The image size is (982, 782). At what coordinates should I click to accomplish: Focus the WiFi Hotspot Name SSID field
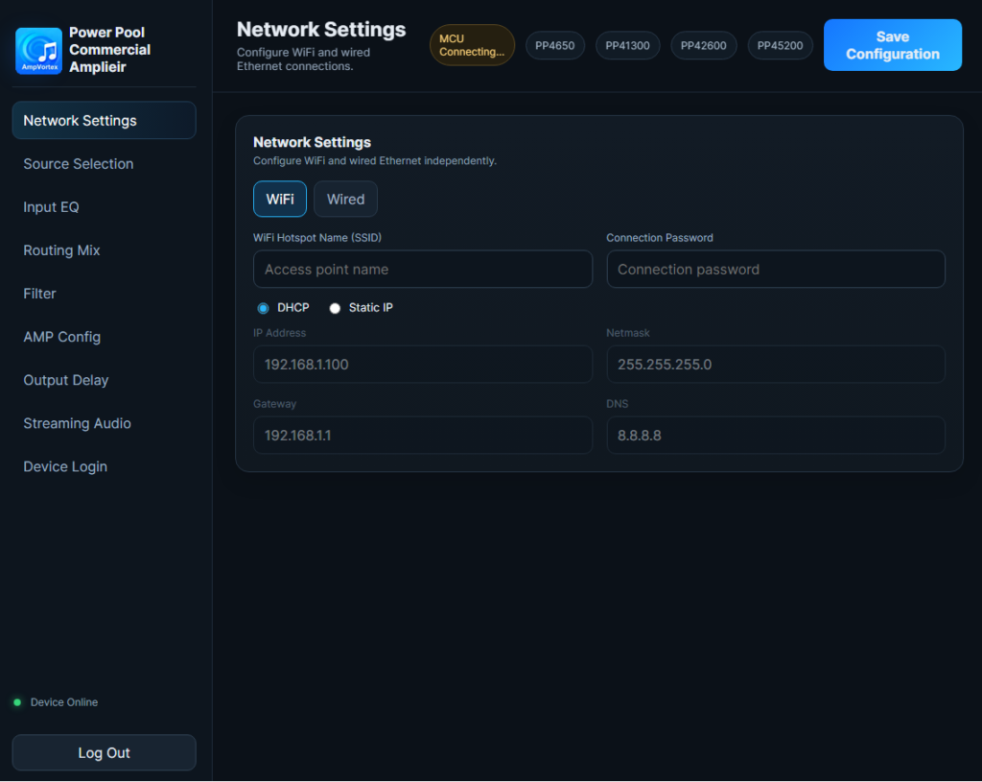tap(423, 270)
